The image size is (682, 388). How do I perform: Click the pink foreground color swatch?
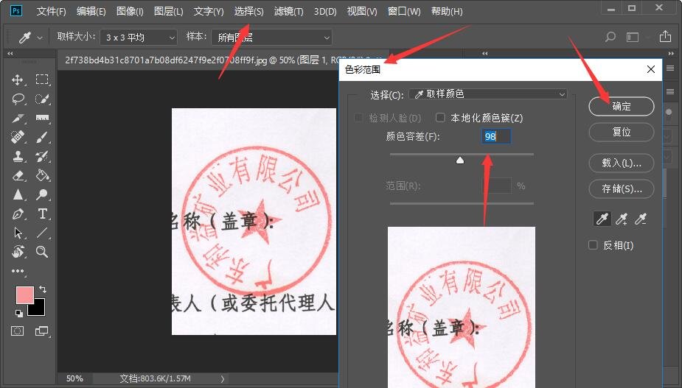(x=25, y=295)
